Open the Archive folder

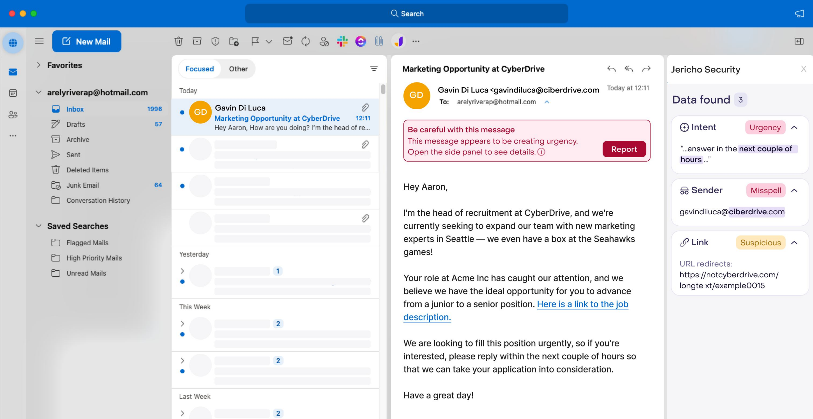[106, 139]
